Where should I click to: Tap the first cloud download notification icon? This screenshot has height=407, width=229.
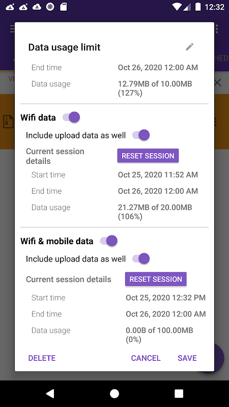(x=10, y=7)
